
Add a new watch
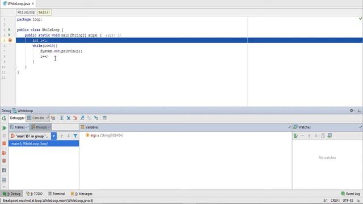pos(296,136)
